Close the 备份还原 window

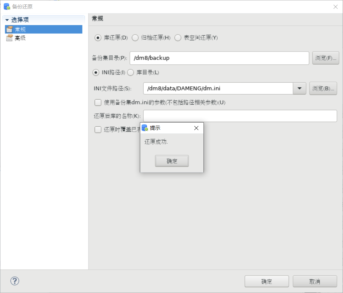(x=335, y=7)
